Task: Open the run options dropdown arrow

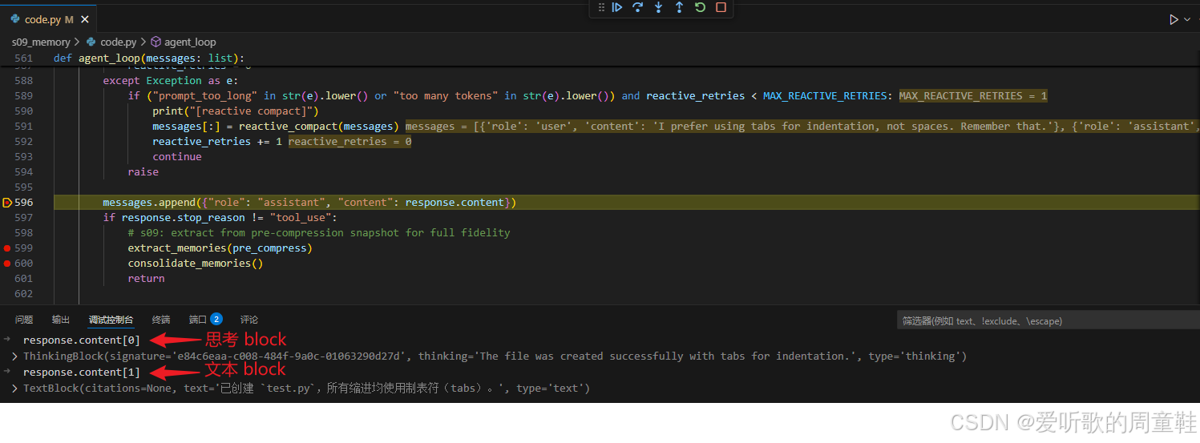Action: 1188,19
